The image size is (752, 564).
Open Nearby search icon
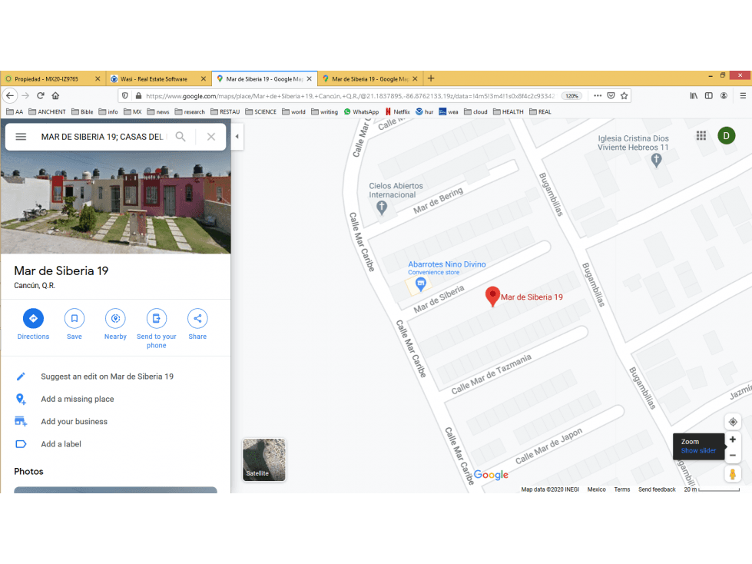point(115,318)
